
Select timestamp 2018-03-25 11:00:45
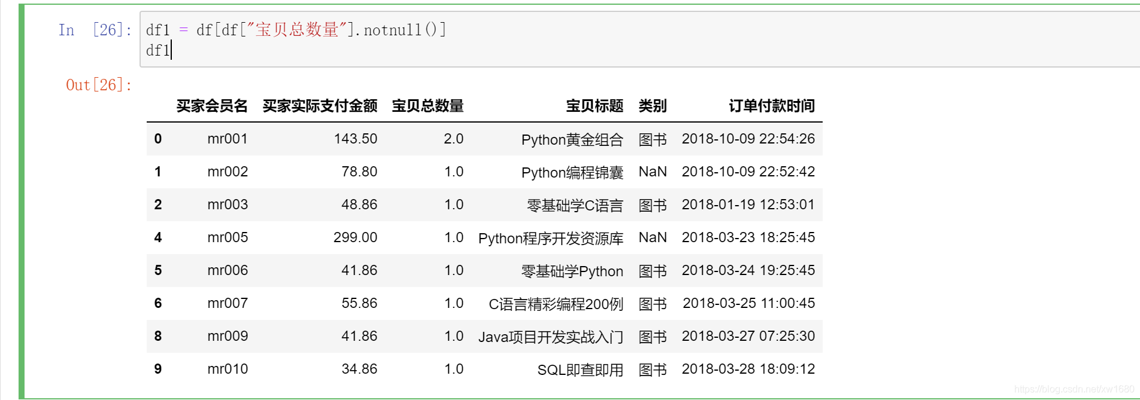tap(749, 303)
